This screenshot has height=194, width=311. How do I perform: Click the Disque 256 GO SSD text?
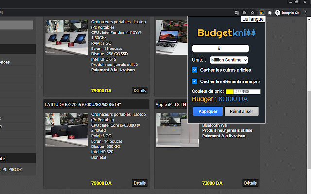tap(109, 54)
